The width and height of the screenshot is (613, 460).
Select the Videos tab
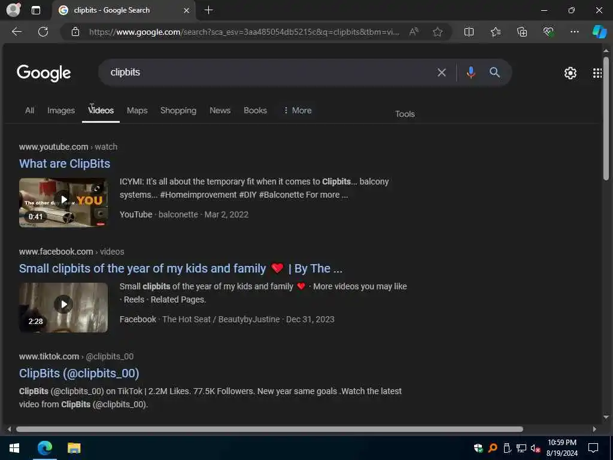tap(101, 111)
